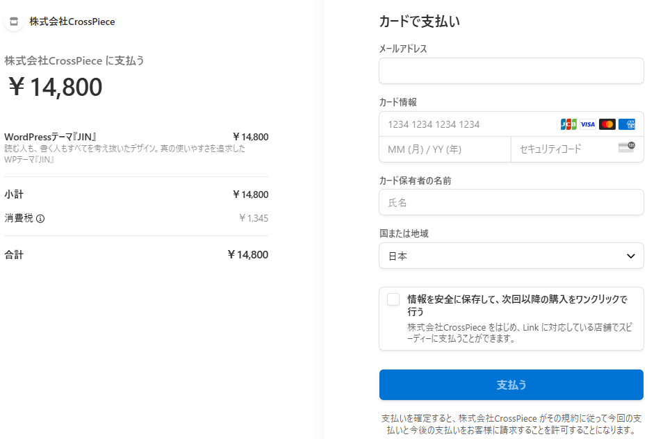Click the CVC security code card icon

(x=626, y=147)
